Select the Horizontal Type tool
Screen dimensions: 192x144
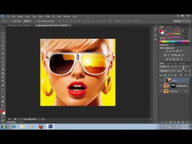click(x=3, y=89)
